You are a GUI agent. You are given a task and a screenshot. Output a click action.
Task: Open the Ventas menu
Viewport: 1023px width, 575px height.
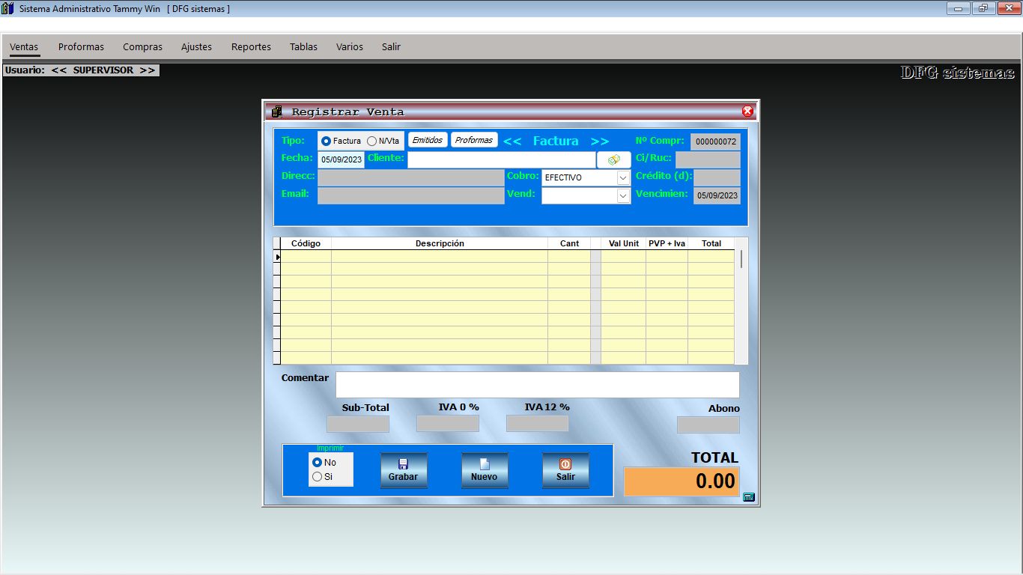pos(24,46)
